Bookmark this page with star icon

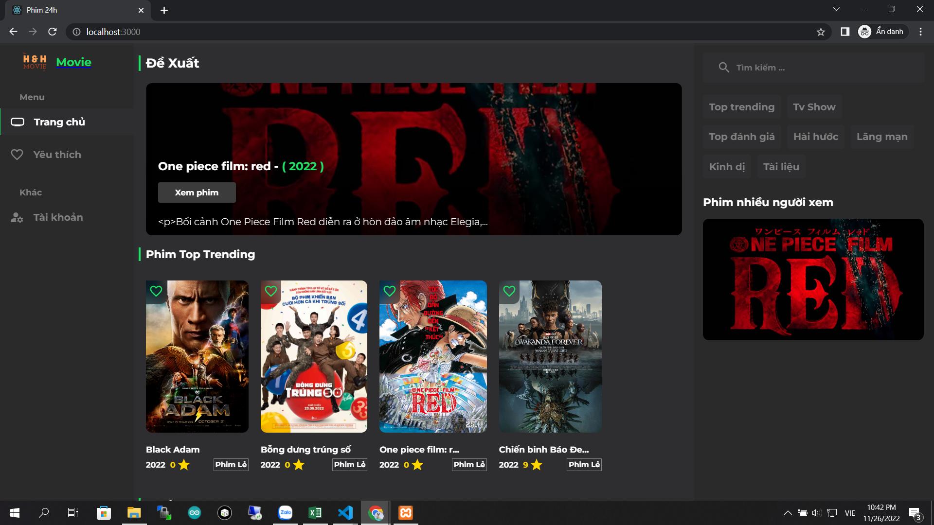[821, 32]
